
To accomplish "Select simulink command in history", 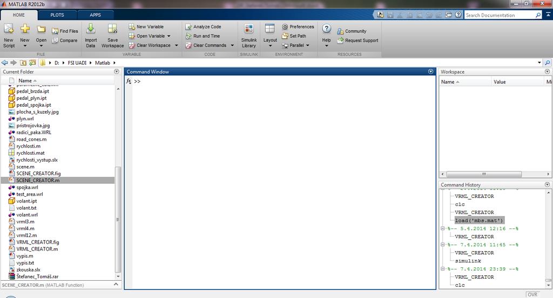I will 468,261.
